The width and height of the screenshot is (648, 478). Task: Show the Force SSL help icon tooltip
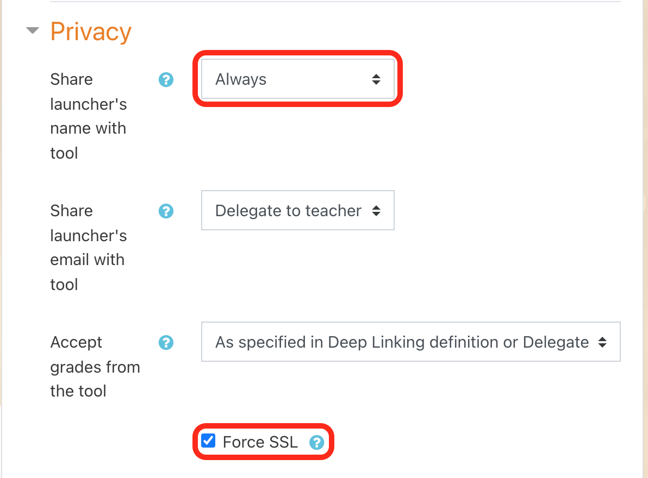coord(316,443)
